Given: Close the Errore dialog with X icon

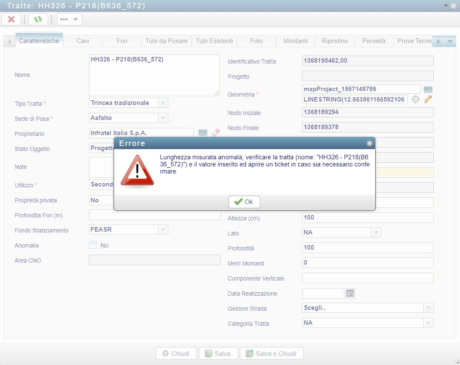Looking at the screenshot, I should (369, 143).
